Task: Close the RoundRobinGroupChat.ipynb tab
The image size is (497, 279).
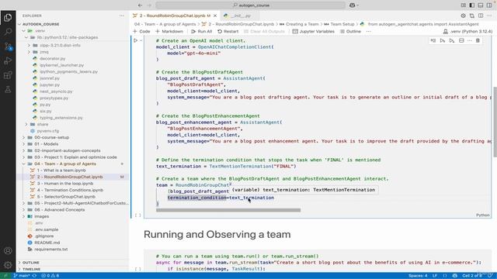Action: coord(215,15)
